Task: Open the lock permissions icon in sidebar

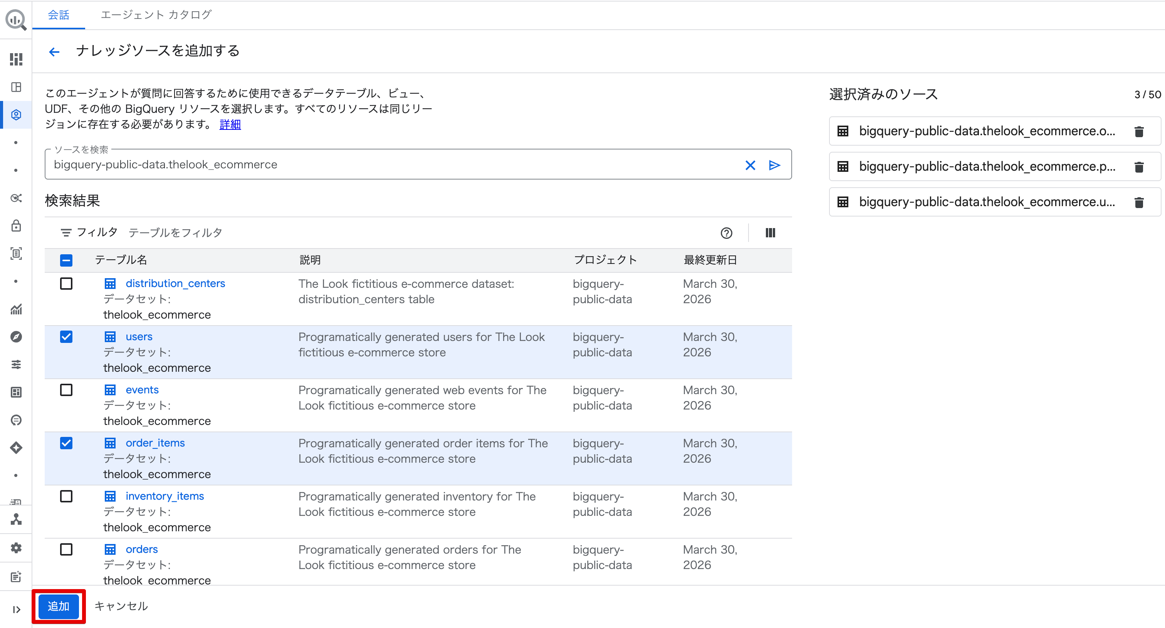Action: (x=16, y=226)
